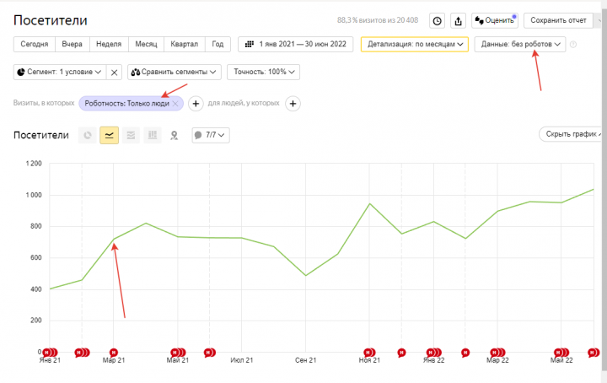This screenshot has width=607, height=383.
Task: Select the line chart view icon
Action: [109, 135]
